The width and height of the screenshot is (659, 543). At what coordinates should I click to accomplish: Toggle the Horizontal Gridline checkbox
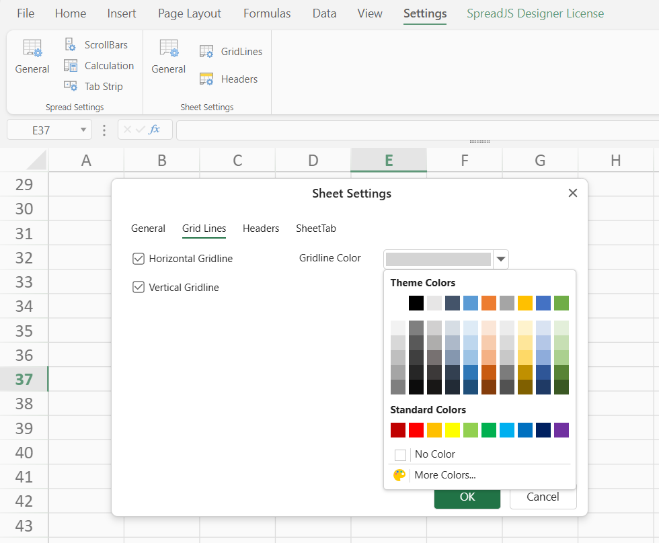[139, 259]
